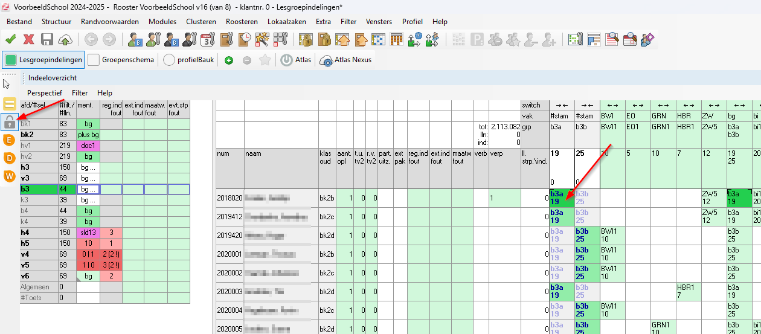
Task: Toggle switch arrows above b3a column
Action: [562, 105]
